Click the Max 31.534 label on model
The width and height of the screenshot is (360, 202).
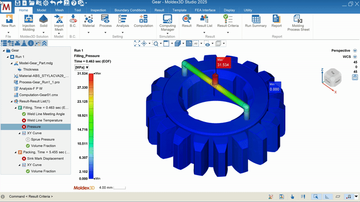click(223, 62)
